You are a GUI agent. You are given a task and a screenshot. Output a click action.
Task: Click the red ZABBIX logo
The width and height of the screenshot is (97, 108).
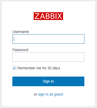click(x=48, y=16)
